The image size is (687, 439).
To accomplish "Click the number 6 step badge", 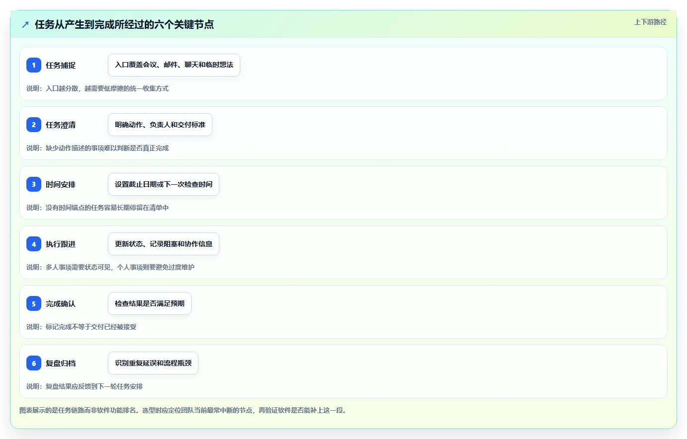I will click(34, 363).
